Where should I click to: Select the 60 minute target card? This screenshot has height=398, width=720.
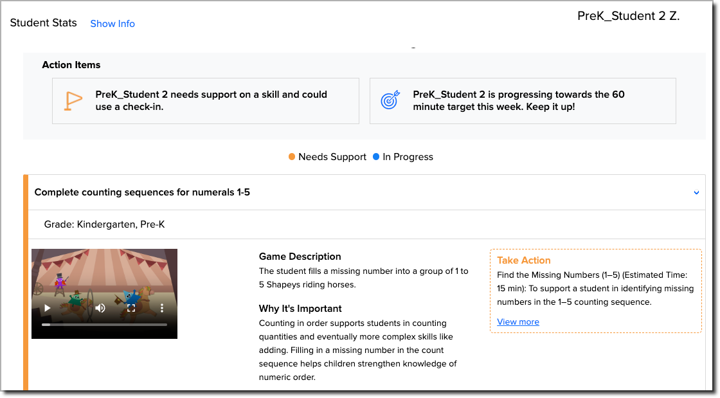pyautogui.click(x=523, y=100)
